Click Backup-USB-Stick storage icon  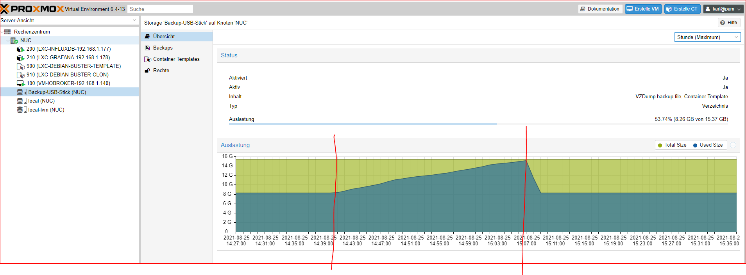[x=22, y=92]
